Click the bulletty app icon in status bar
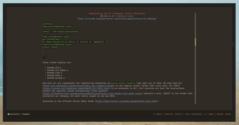 tap(8, 114)
